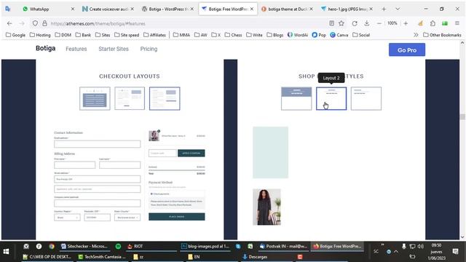
Task: Select the first checkout layout thumbnail
Action: tap(95, 99)
